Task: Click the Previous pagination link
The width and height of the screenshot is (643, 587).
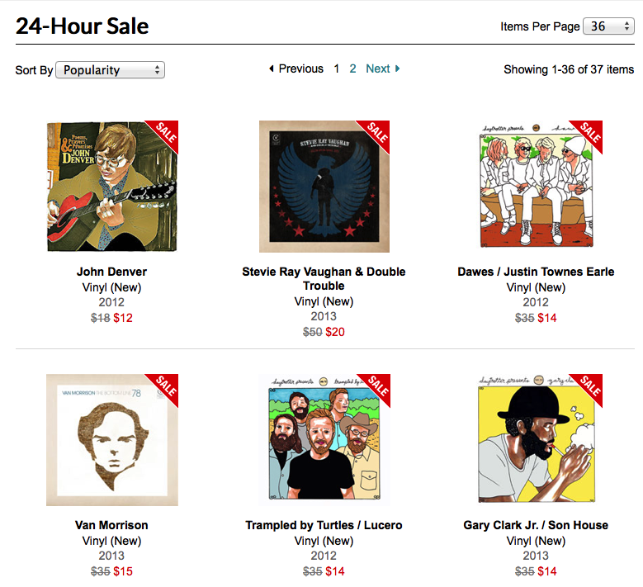Action: tap(300, 69)
